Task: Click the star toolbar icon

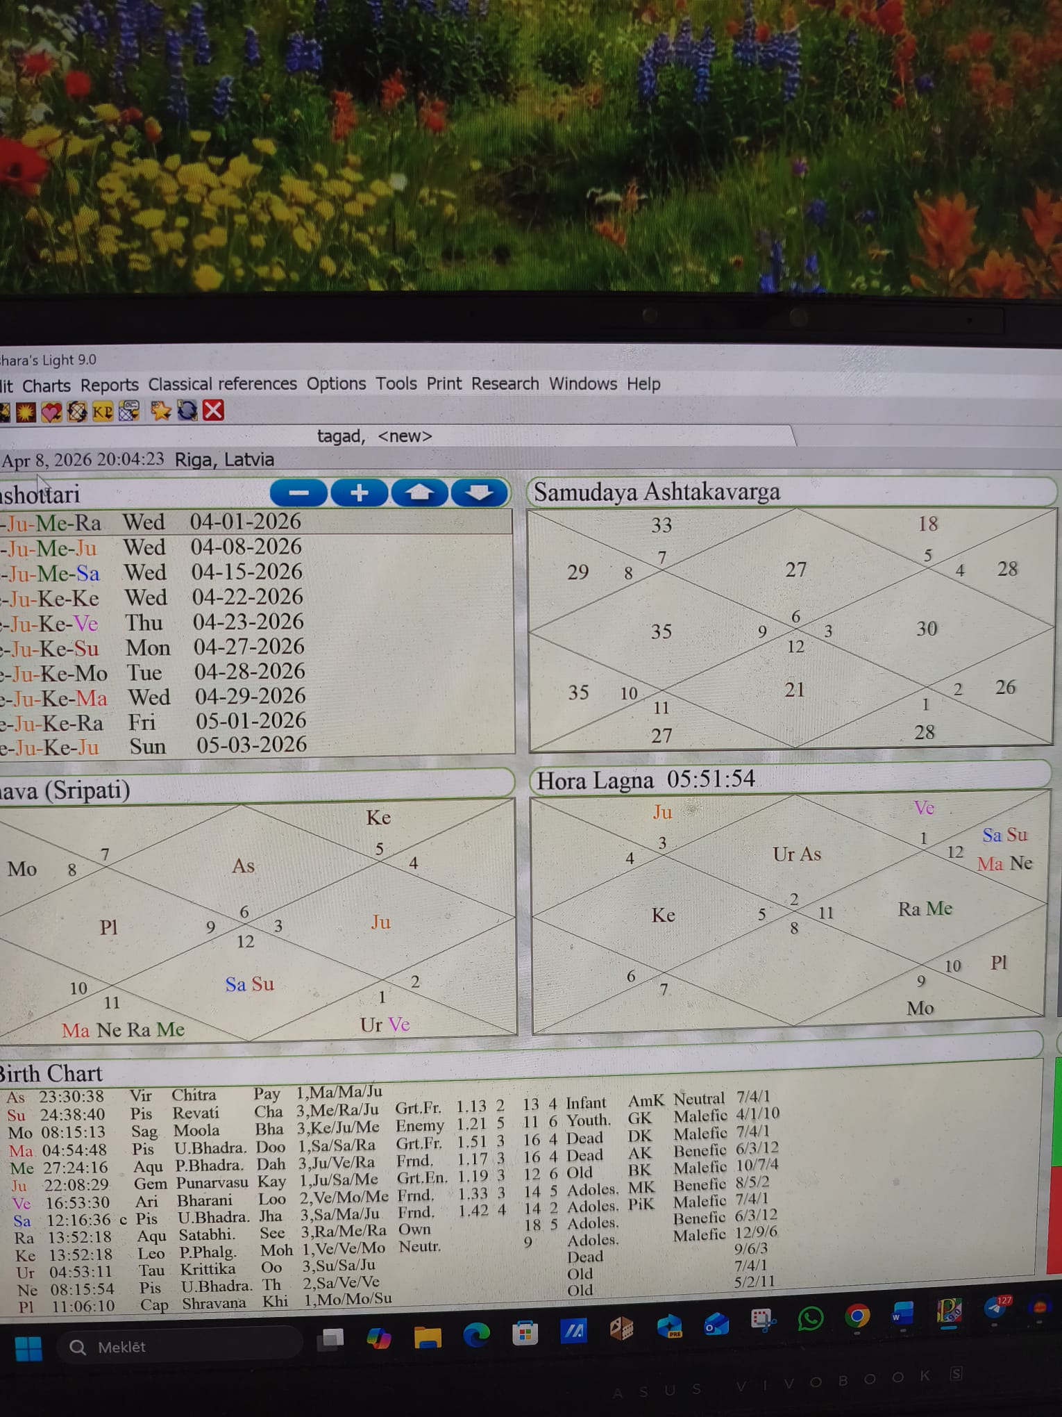Action: point(160,411)
